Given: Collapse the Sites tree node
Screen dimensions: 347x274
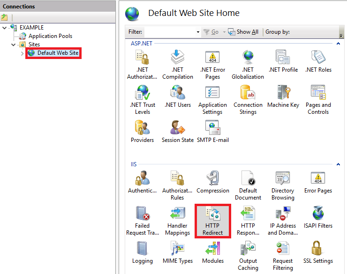Looking at the screenshot, I should pos(14,44).
